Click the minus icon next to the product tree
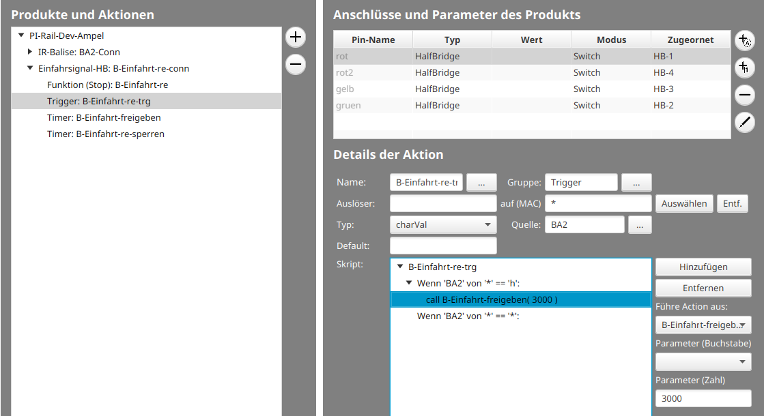The width and height of the screenshot is (764, 416). 295,64
